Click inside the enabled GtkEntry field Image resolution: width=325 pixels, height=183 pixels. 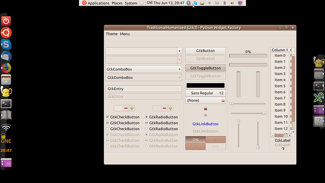click(144, 89)
